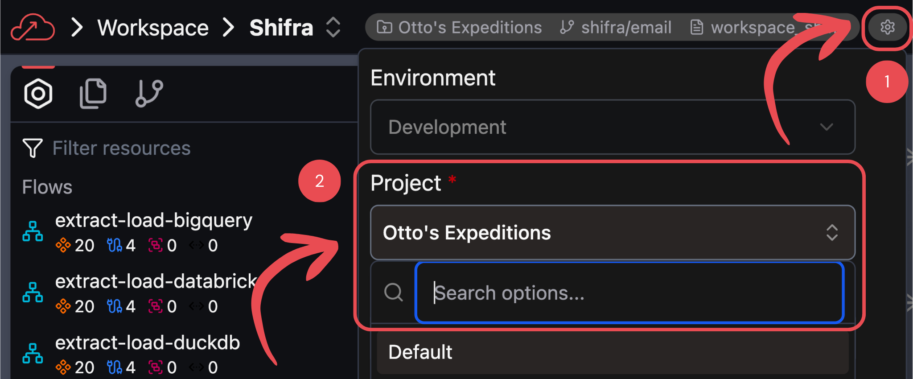This screenshot has height=379, width=913.
Task: Focus the Search options input field
Action: click(629, 293)
